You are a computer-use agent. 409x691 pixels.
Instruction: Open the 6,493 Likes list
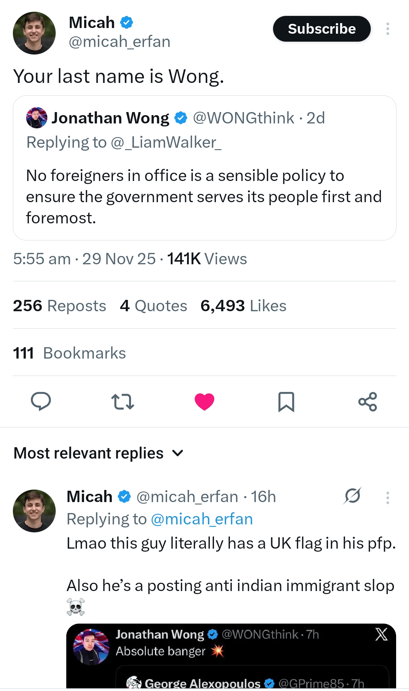[x=243, y=306]
